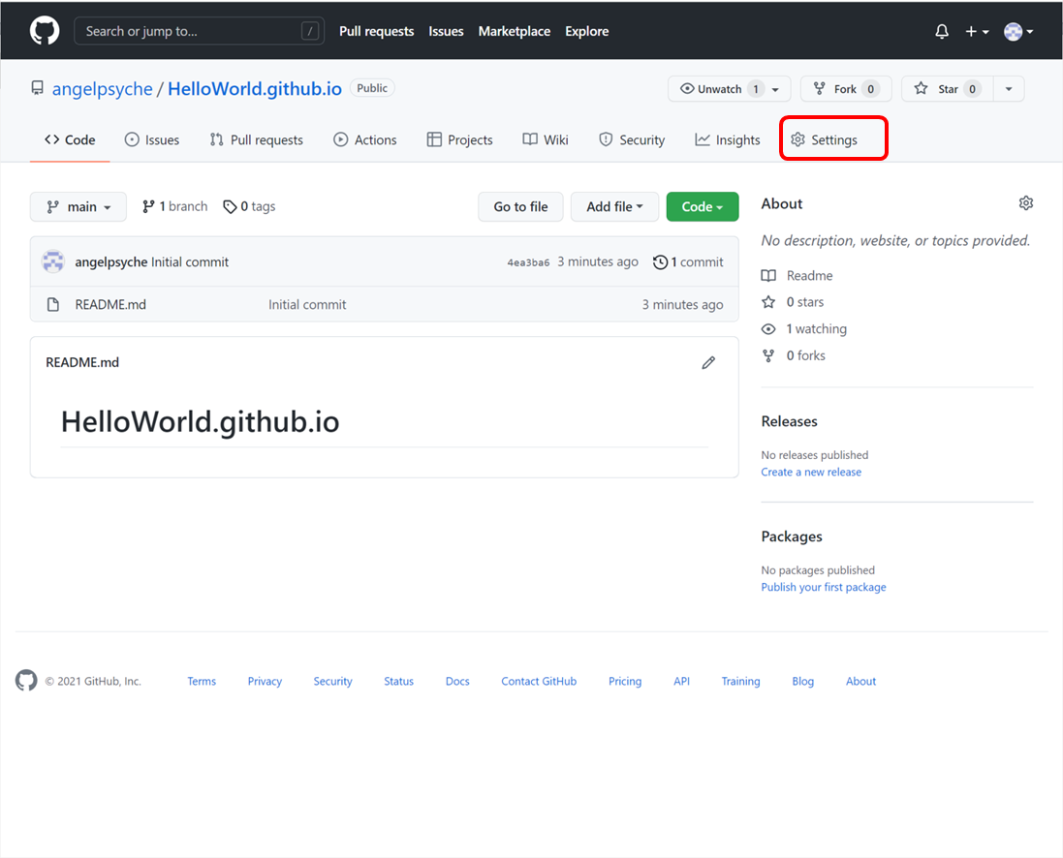Fork the repository
This screenshot has height=858, width=1063.
point(845,89)
